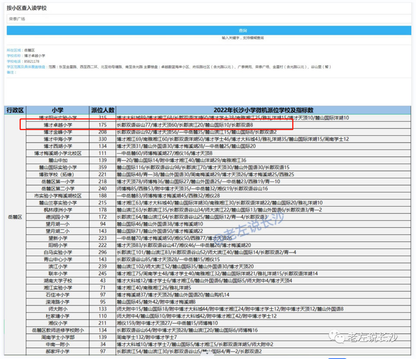
Task: Click 博才卓越小学 in the red-highlighted table row
Action: click(x=58, y=125)
